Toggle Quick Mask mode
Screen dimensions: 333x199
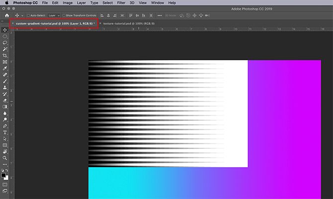(x=5, y=185)
